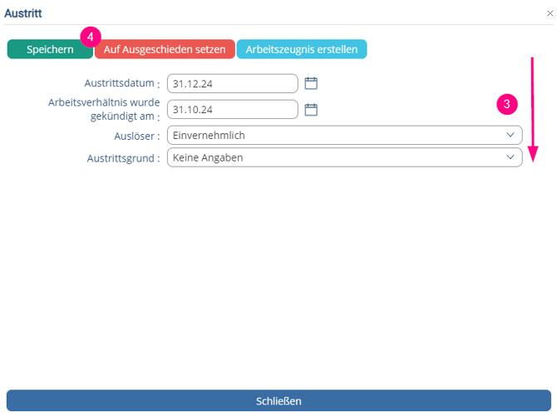Image resolution: width=557 pixels, height=417 pixels.
Task: Focus the Austrittsdatum field showing 31.12.24
Action: (232, 83)
